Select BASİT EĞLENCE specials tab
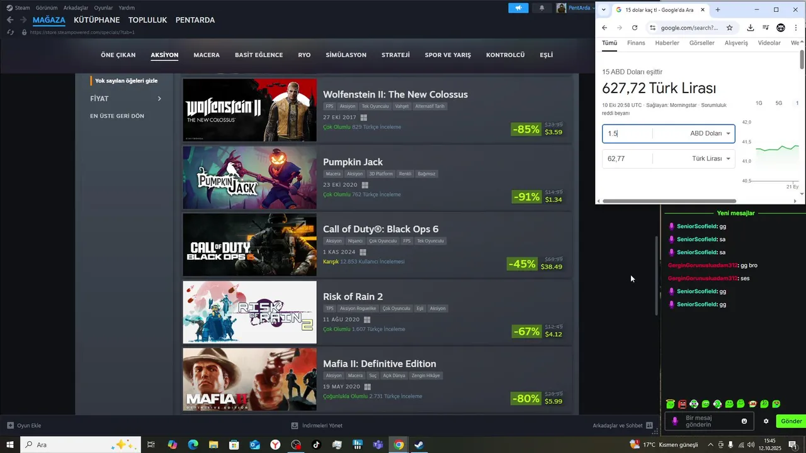 [259, 55]
